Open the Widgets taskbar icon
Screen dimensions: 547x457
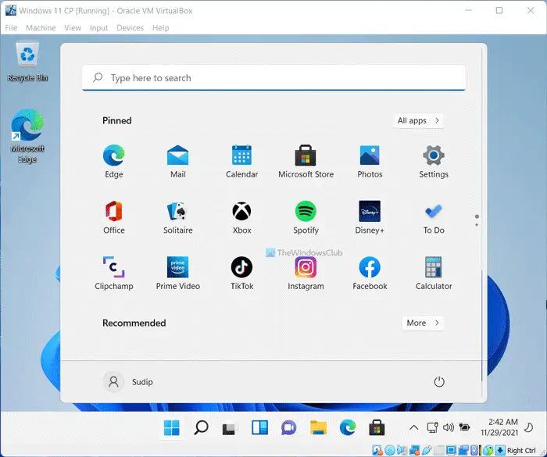[x=259, y=427]
